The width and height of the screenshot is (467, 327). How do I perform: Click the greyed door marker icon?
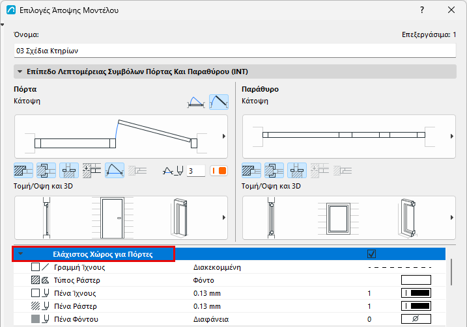click(x=137, y=170)
